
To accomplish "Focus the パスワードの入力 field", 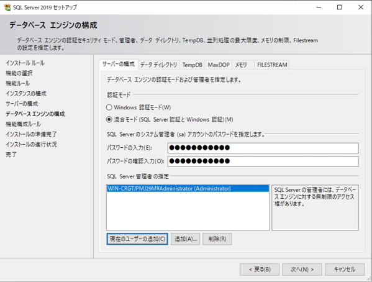I will (x=263, y=148).
